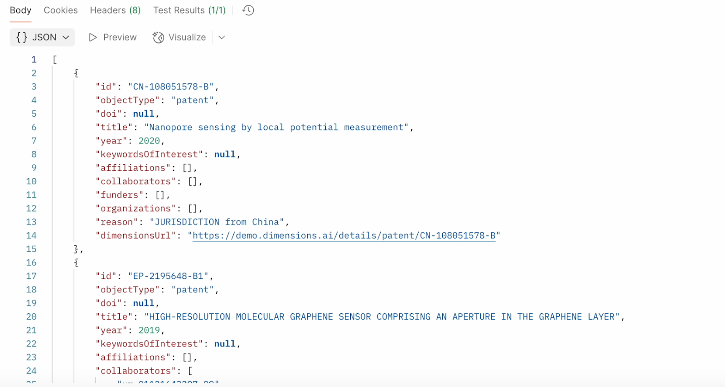View the Test Results (1/1) tab
Viewport: 725px width, 387px height.
pos(189,10)
